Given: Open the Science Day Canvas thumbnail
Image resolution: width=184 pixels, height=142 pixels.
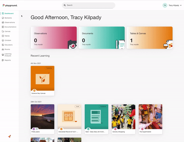Looking at the screenshot, I should [43, 81].
